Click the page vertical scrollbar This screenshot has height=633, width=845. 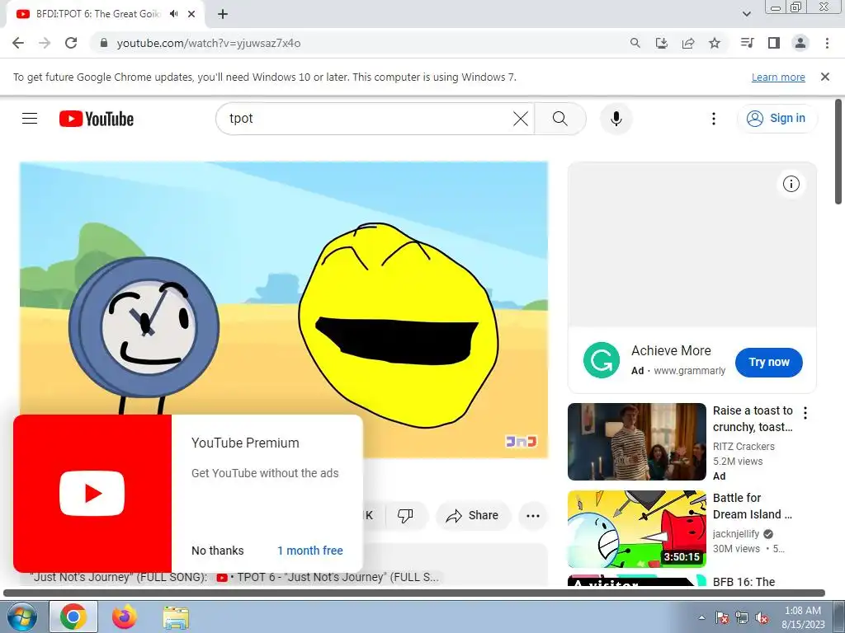click(838, 152)
